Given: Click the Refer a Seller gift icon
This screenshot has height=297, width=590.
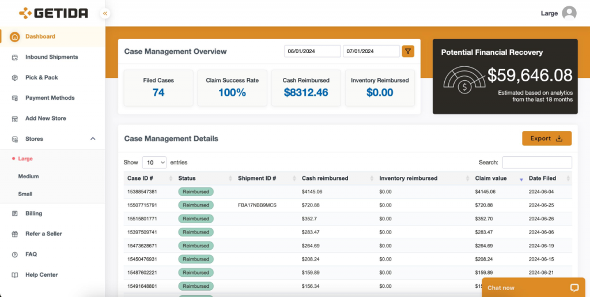Looking at the screenshot, I should click(14, 234).
